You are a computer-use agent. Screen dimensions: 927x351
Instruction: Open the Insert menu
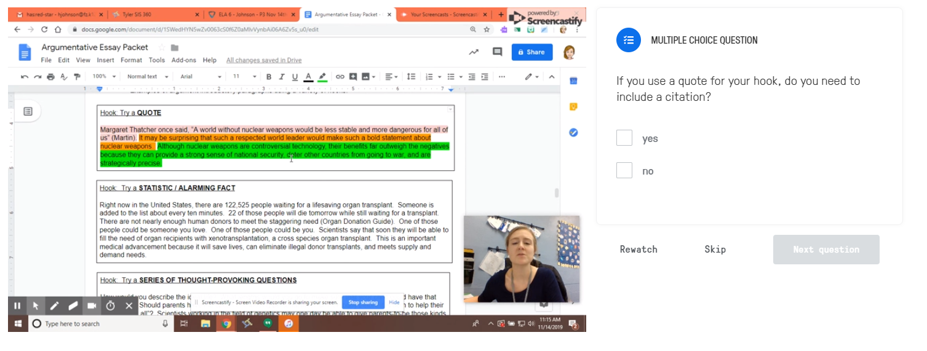(105, 60)
